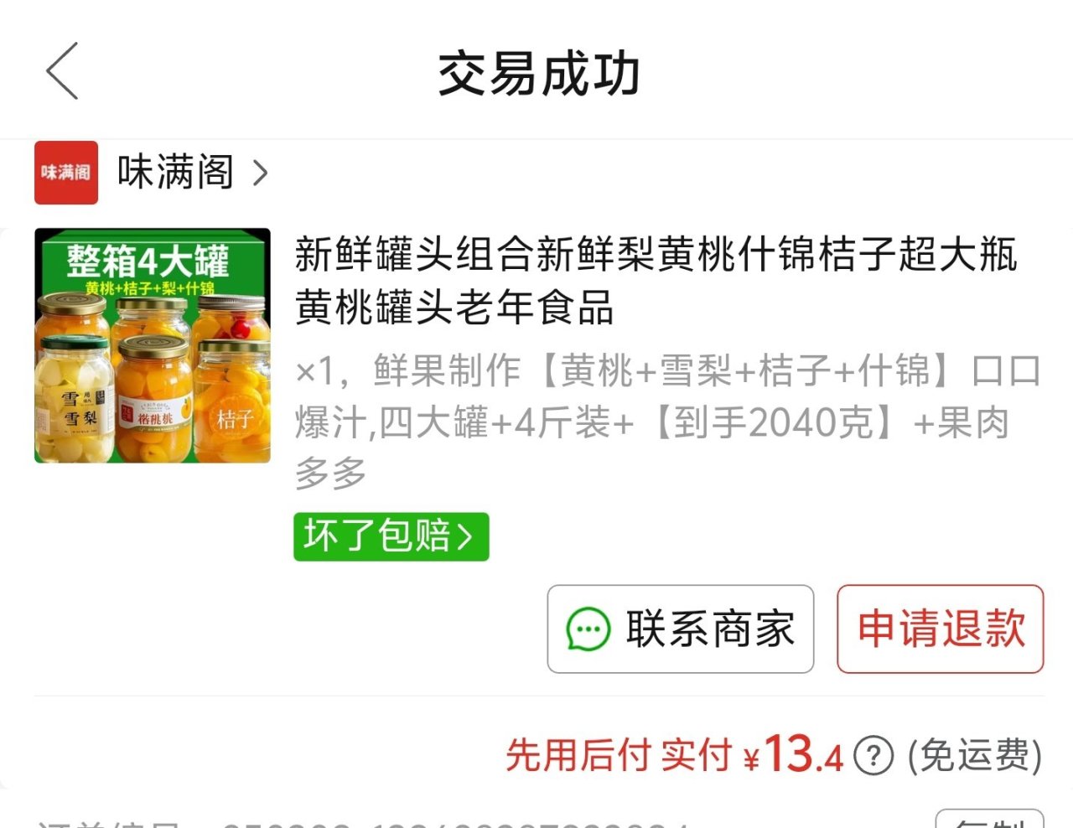The image size is (1073, 828).
Task: Open the 味满阁 store name link
Action: (176, 173)
